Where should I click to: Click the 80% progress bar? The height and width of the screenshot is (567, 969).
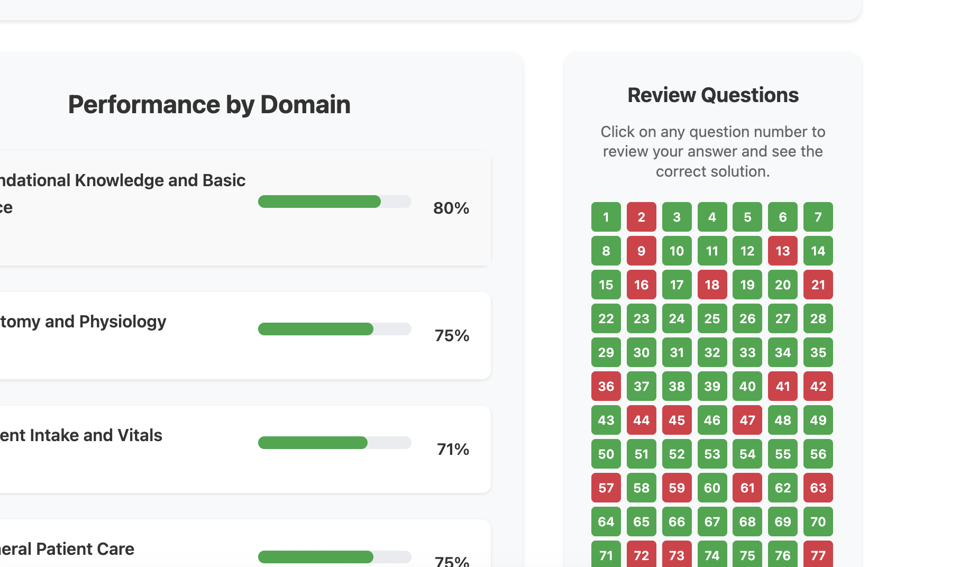[x=334, y=202]
